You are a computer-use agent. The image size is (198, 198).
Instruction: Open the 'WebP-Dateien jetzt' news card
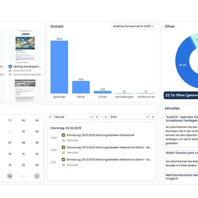click(x=181, y=160)
